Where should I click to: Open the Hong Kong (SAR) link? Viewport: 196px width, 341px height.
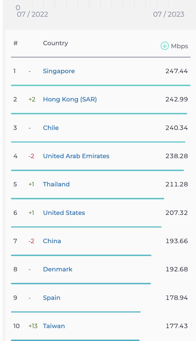click(x=70, y=99)
